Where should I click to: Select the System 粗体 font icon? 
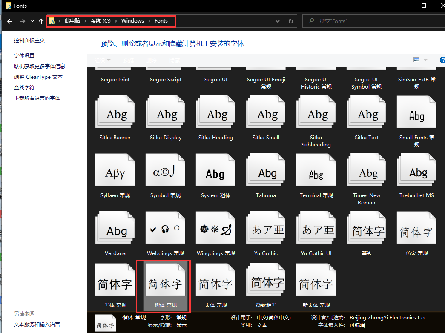pyautogui.click(x=215, y=170)
